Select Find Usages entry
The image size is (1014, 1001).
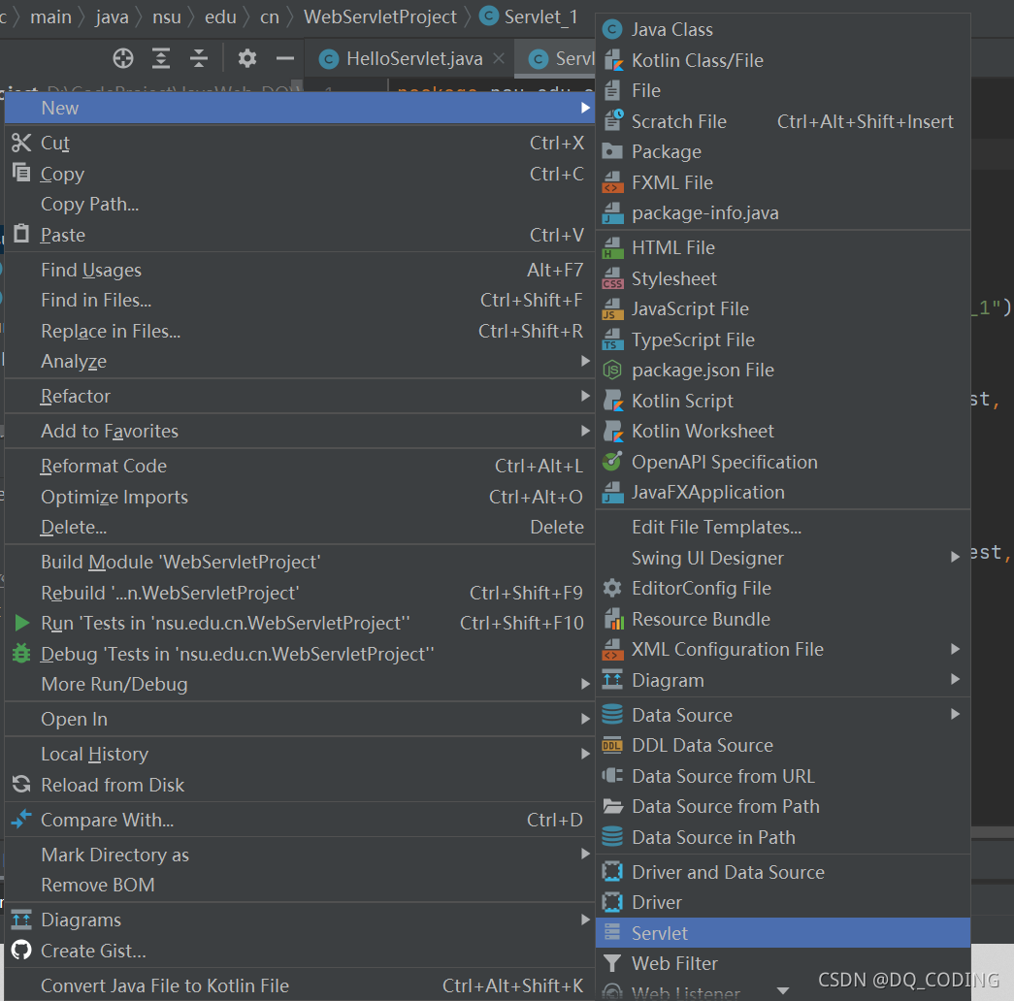pos(300,270)
